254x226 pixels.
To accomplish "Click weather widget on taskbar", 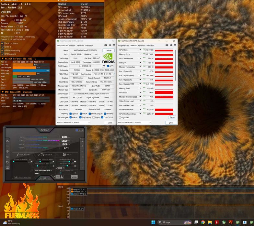I will pos(11,222).
